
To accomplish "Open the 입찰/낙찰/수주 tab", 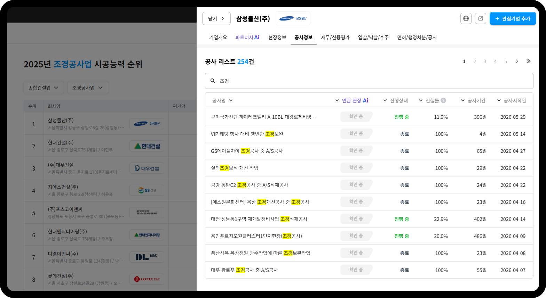I will [373, 37].
